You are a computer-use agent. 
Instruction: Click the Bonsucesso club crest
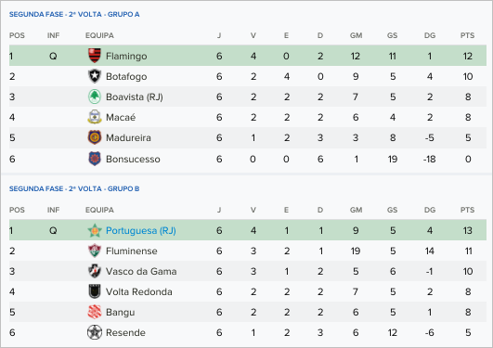tap(95, 159)
